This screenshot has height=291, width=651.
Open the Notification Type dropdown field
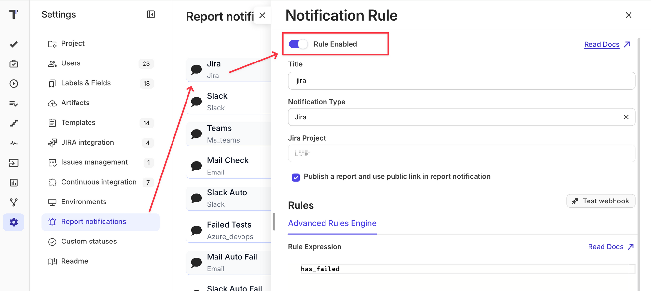(x=456, y=117)
